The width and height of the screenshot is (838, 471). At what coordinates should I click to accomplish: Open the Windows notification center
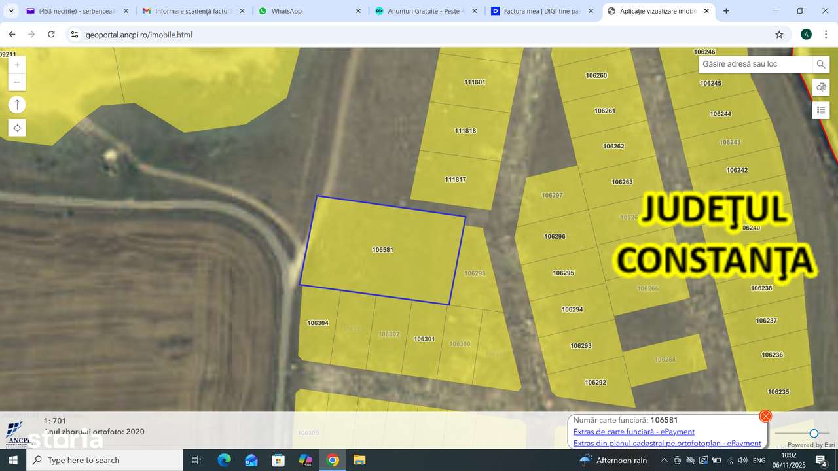pyautogui.click(x=821, y=460)
